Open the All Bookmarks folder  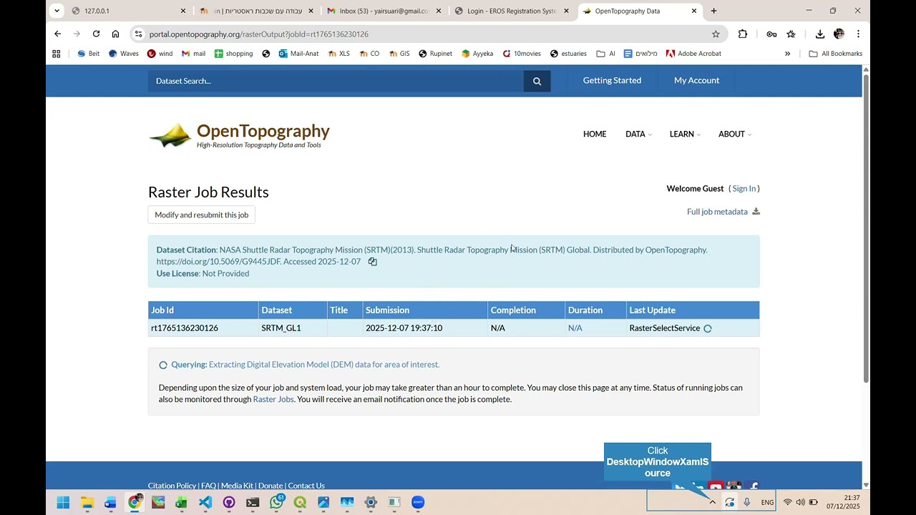(835, 54)
